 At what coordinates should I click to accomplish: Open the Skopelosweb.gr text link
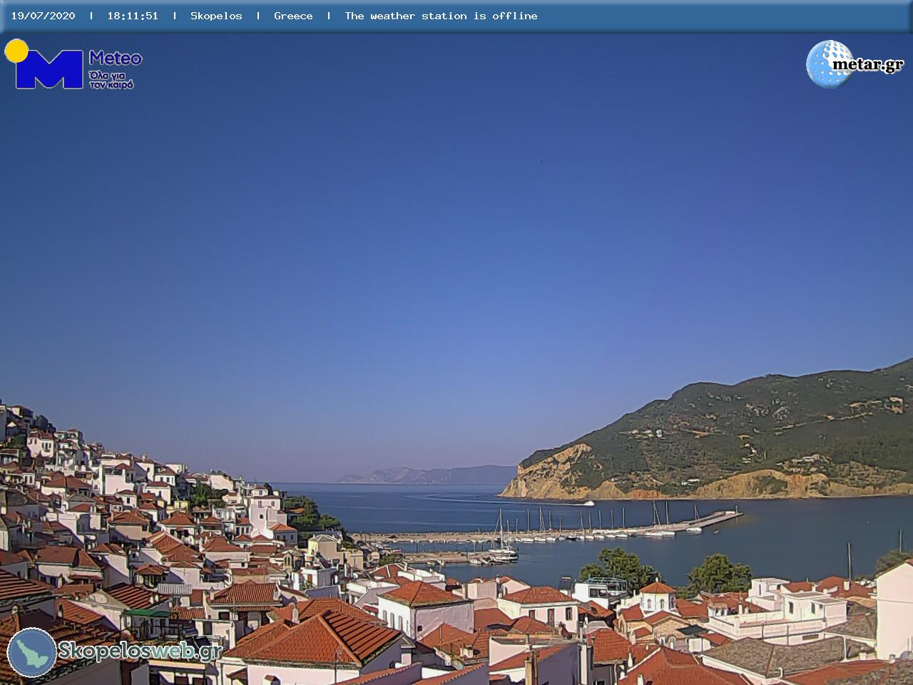point(140,650)
